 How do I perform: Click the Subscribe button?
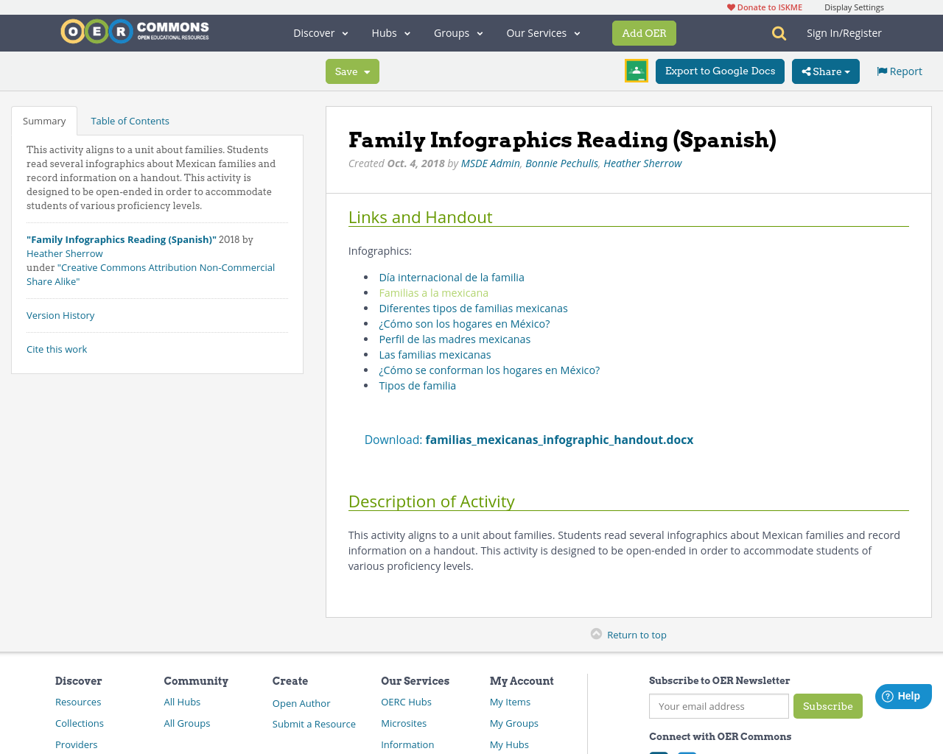[828, 705]
